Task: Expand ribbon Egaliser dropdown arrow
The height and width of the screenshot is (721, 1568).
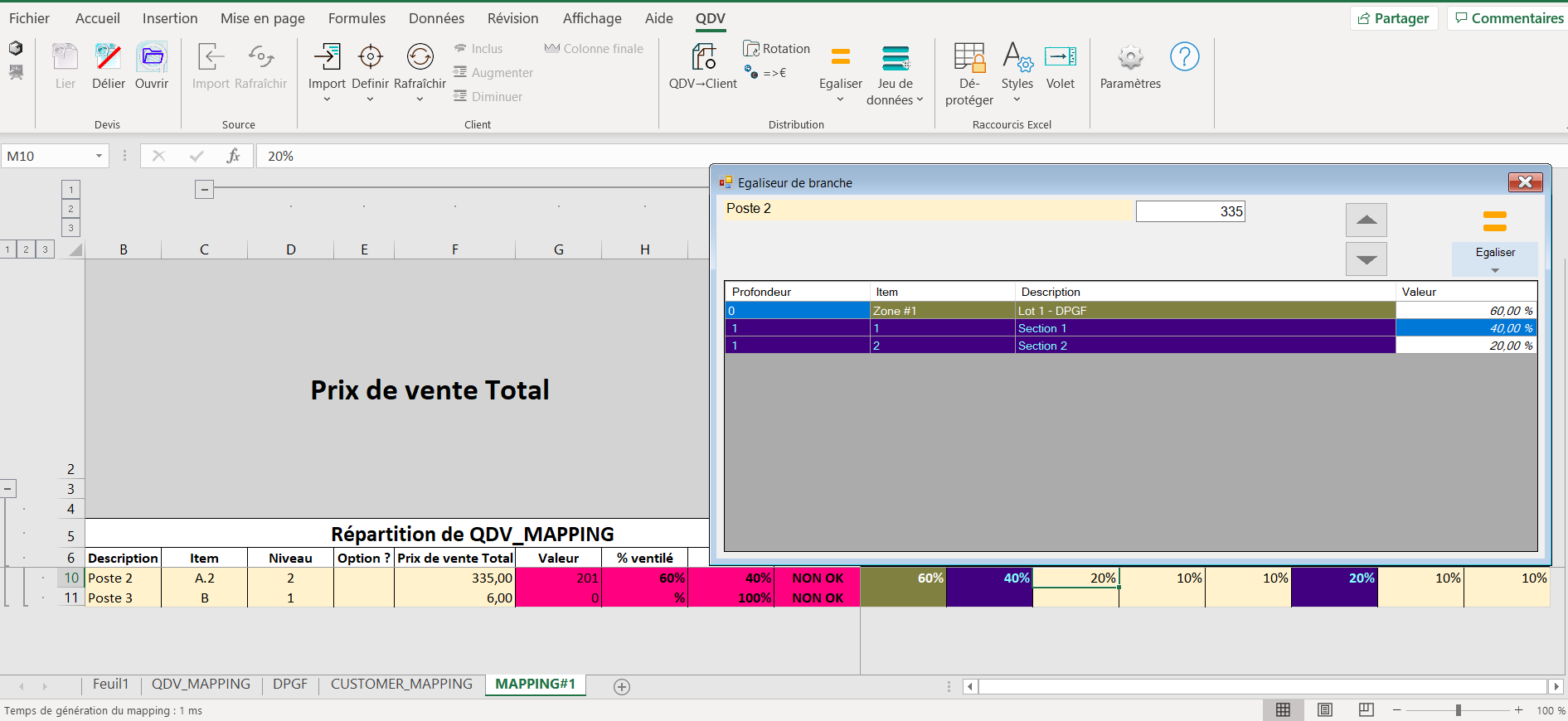Action: click(840, 99)
